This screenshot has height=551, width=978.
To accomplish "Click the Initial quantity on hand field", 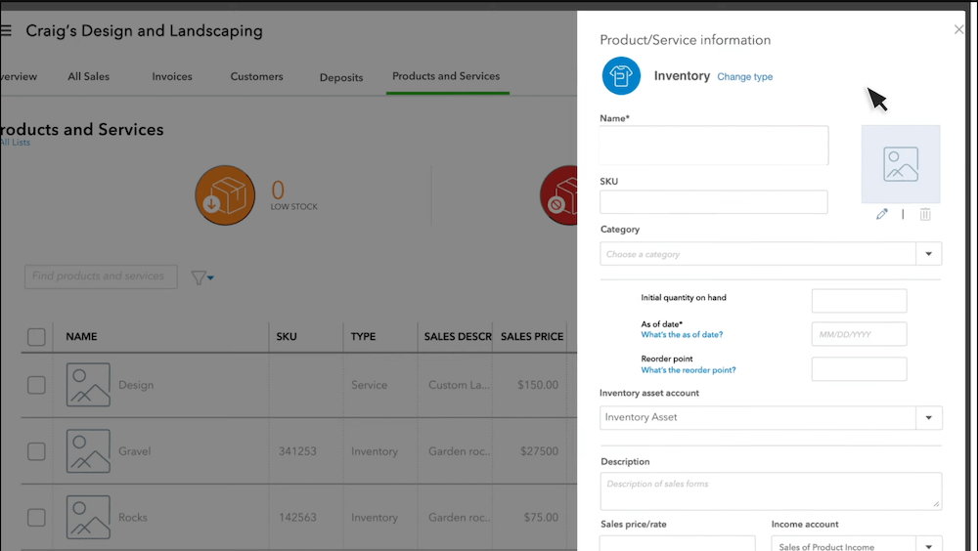I will [859, 301].
